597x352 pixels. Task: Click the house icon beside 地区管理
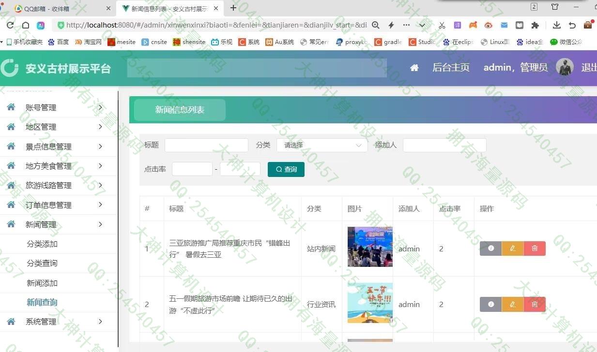coord(11,127)
